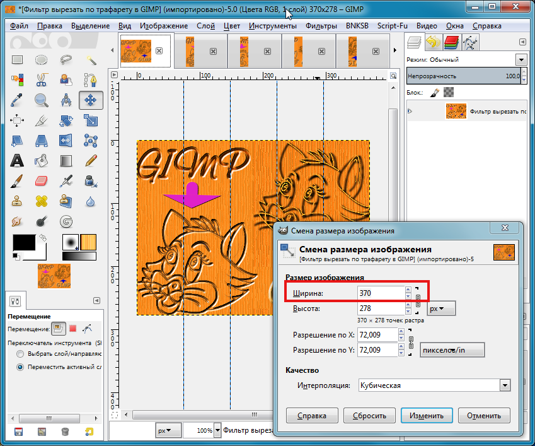The image size is (535, 446).
Task: Select the Eraser tool
Action: pyautogui.click(x=42, y=181)
